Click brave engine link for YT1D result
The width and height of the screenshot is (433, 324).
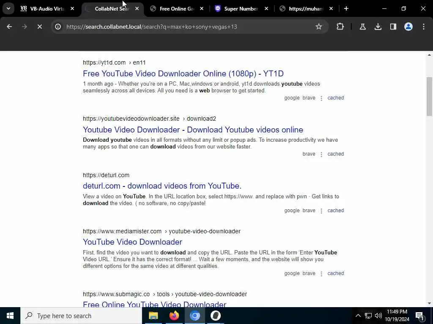coord(309,98)
